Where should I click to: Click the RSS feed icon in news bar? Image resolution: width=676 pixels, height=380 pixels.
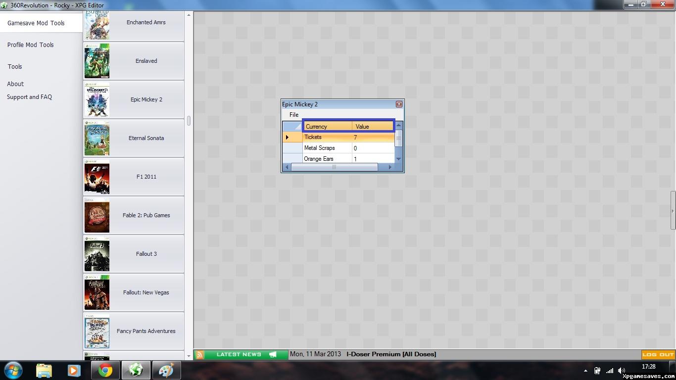tap(200, 354)
